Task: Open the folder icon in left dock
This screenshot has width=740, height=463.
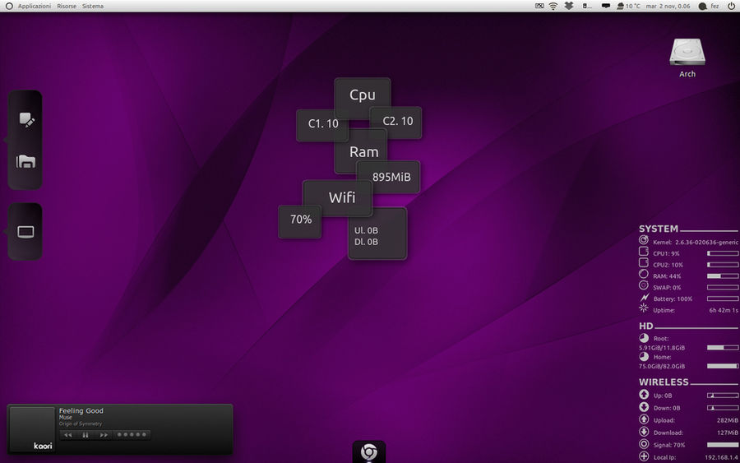Action: pyautogui.click(x=25, y=161)
